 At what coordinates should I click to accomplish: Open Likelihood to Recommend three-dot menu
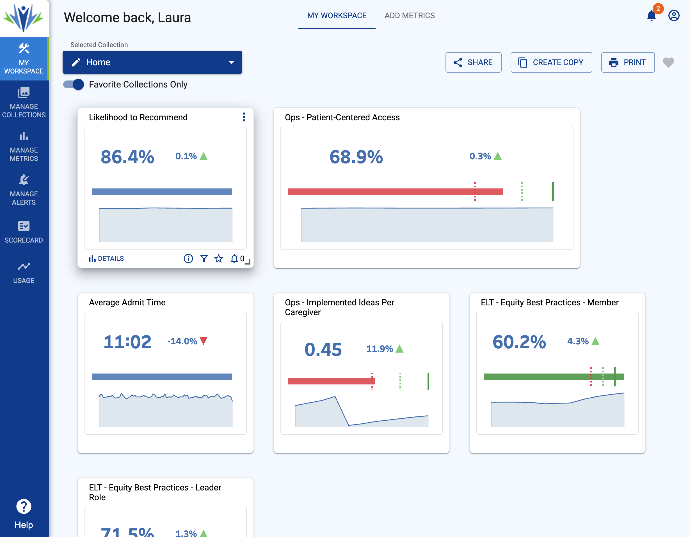(244, 117)
